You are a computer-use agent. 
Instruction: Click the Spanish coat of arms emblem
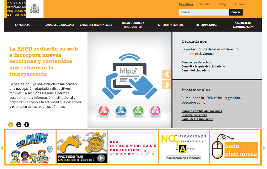tap(34, 9)
